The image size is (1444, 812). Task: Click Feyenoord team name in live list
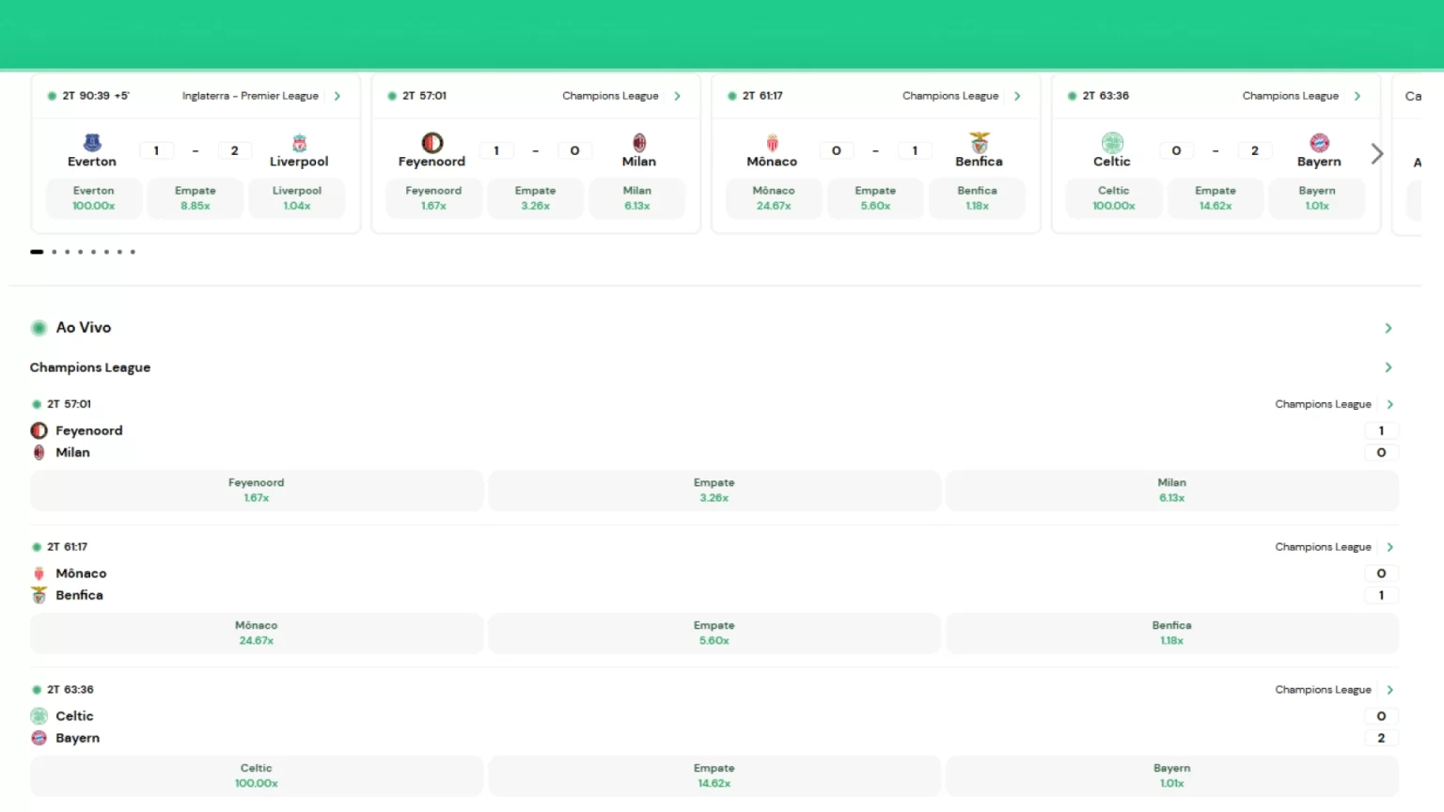(89, 430)
